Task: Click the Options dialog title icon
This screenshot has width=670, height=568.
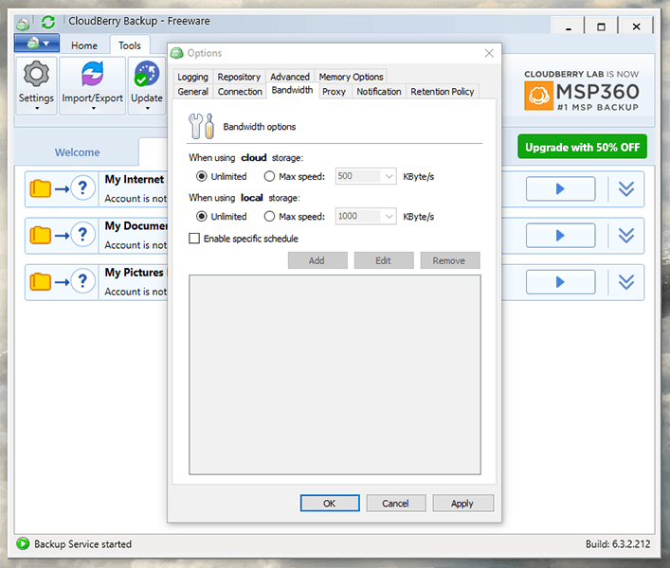Action: pos(176,53)
